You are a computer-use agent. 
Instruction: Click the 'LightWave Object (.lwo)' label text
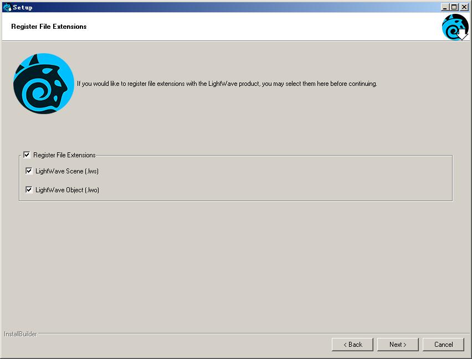[x=67, y=190]
